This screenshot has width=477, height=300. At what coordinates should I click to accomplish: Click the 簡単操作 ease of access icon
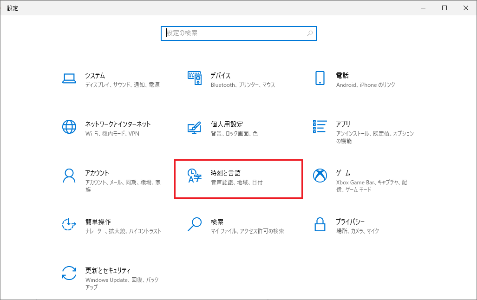69,225
